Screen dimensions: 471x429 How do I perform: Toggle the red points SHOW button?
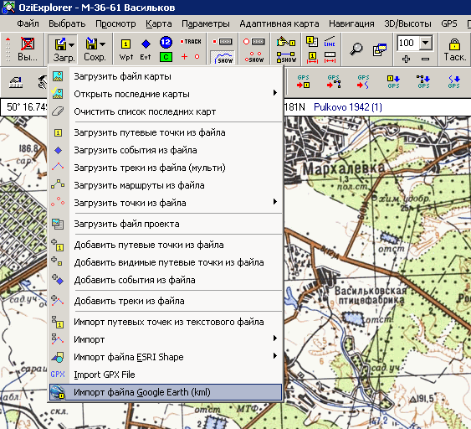coord(254,57)
